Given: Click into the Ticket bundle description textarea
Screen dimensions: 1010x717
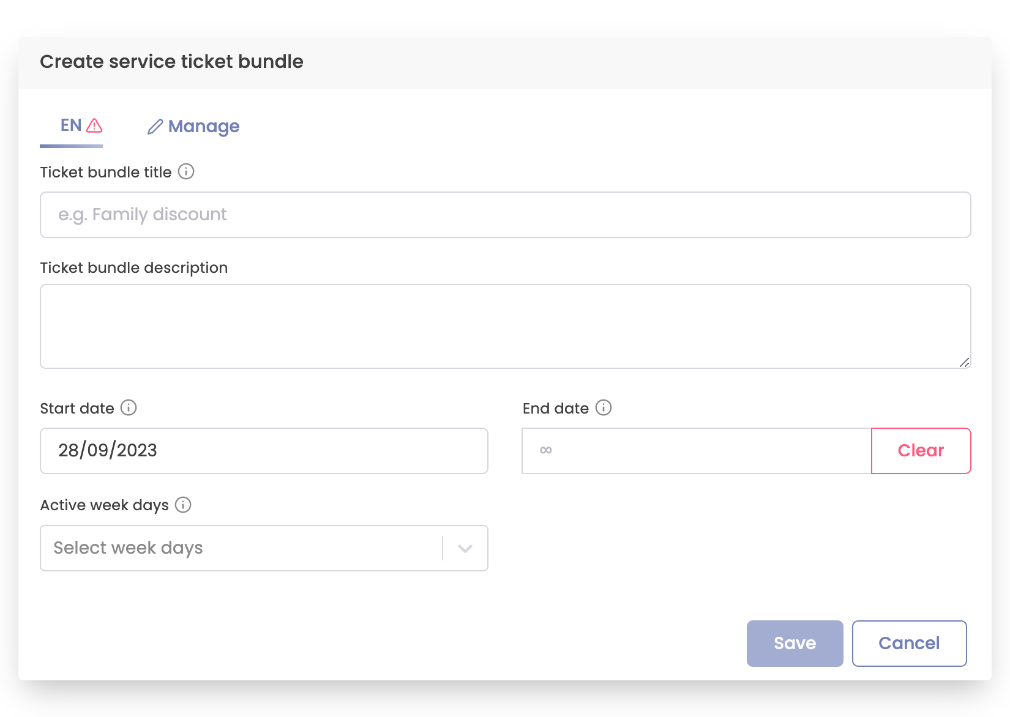Looking at the screenshot, I should 505,326.
